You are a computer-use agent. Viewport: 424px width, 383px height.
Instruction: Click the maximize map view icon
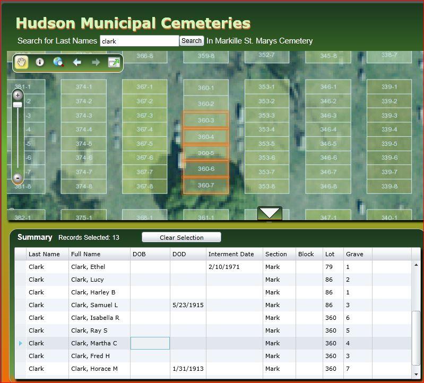tap(114, 62)
